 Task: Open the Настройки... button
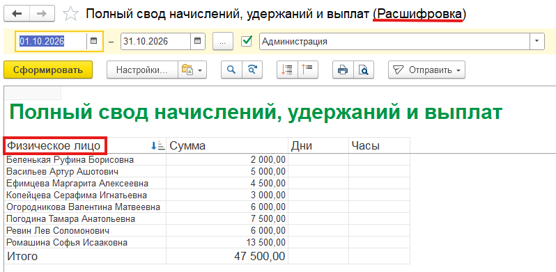tap(142, 70)
